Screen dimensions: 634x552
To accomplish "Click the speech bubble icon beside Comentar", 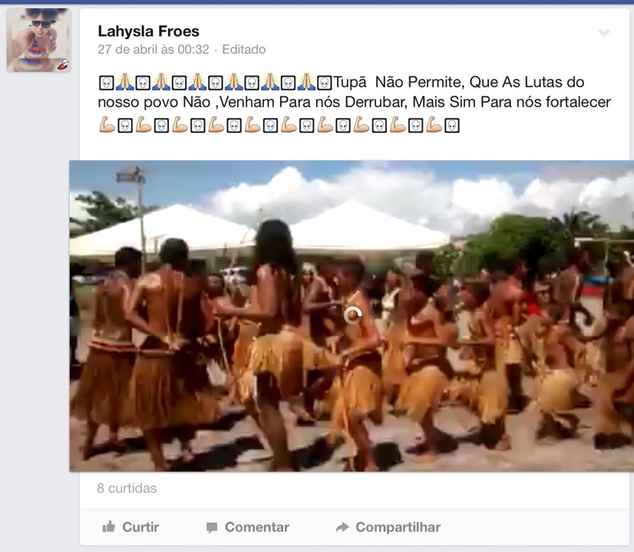I will pos(212,527).
